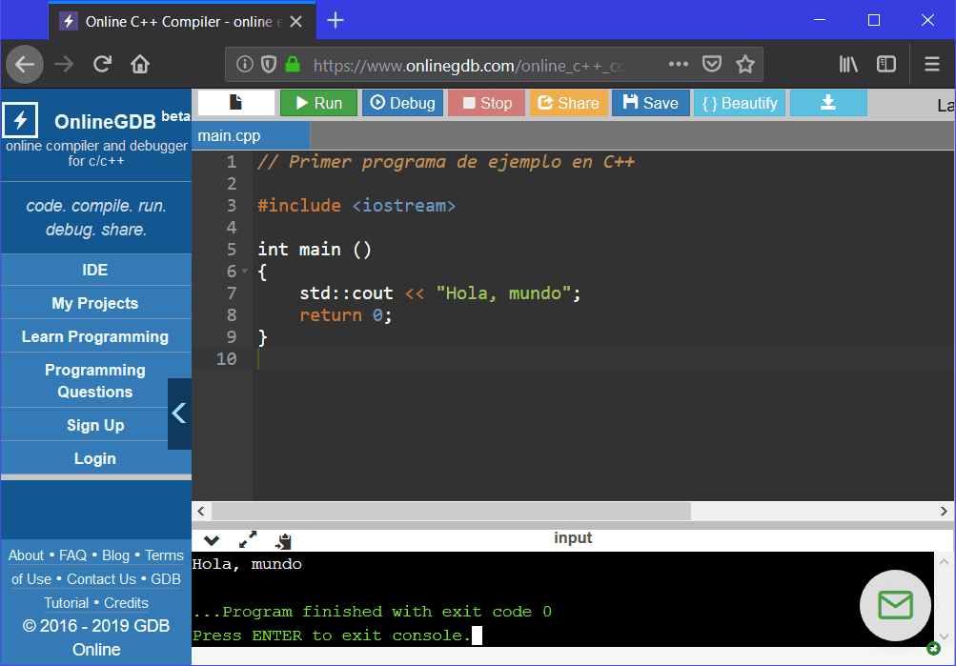Image resolution: width=956 pixels, height=666 pixels.
Task: Beautify the C++ code formatting
Action: 739,103
